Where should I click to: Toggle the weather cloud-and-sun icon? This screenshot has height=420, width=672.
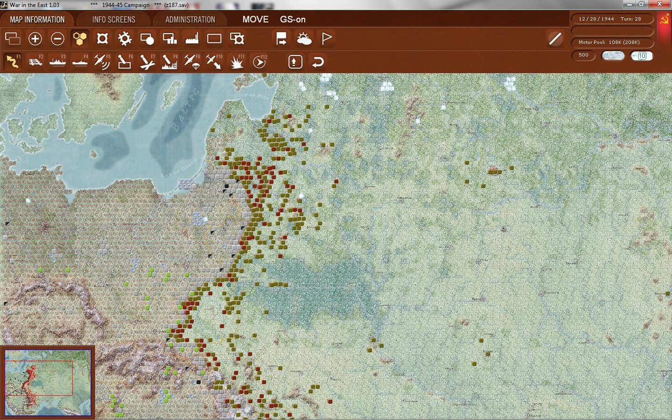tap(304, 39)
